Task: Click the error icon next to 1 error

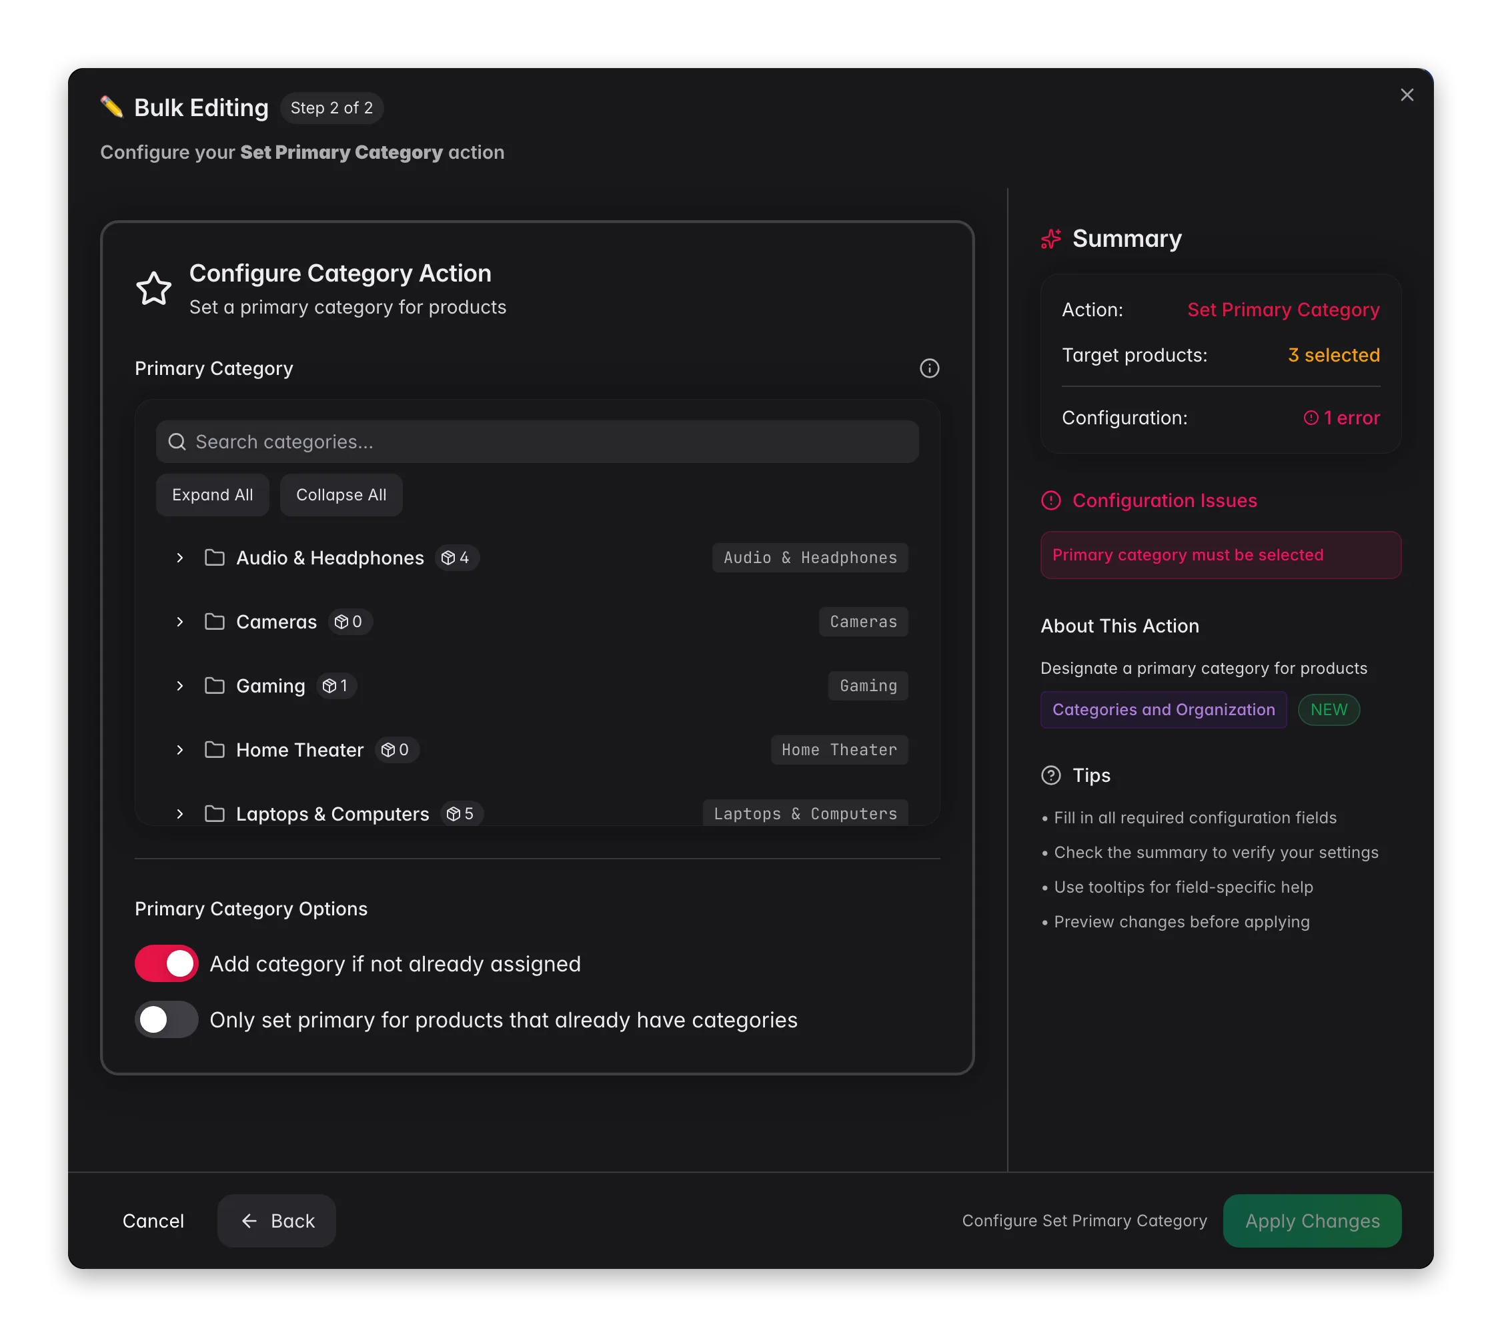Action: (1310, 418)
